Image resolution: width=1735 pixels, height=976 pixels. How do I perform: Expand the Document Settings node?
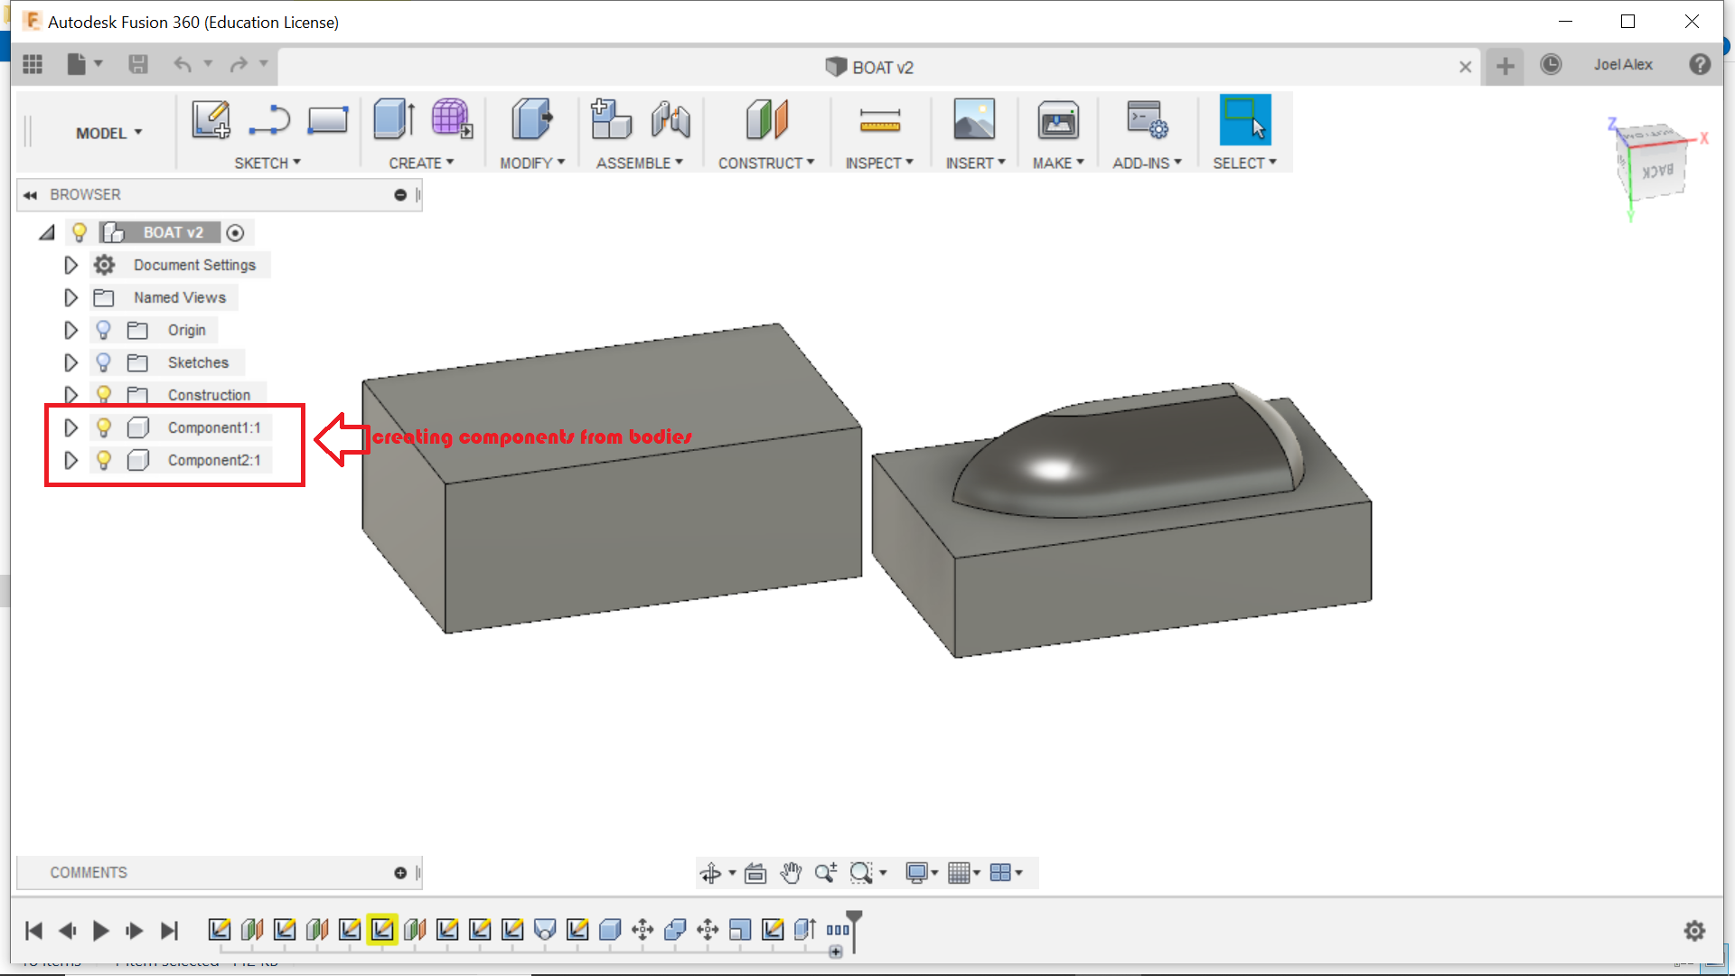click(x=70, y=265)
